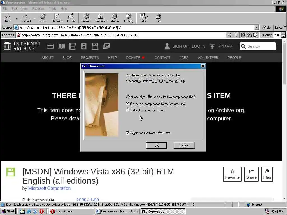This screenshot has height=215, width=287.
Task: Open the Media toolbar icon
Action: pos(115,18)
